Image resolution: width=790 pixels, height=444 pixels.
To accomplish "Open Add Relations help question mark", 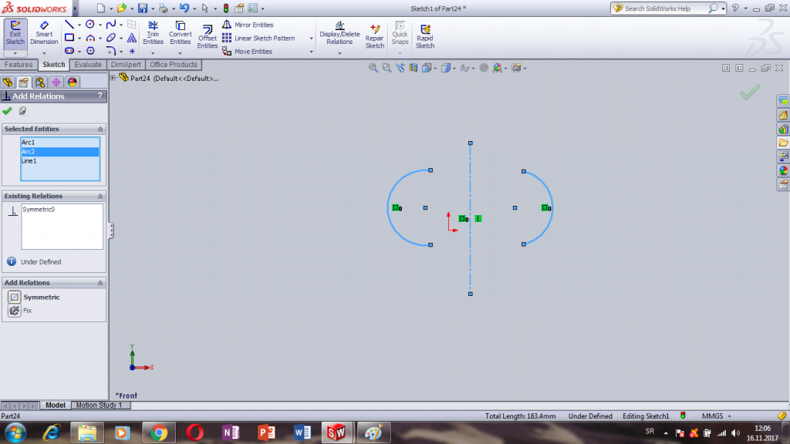I will click(x=100, y=96).
